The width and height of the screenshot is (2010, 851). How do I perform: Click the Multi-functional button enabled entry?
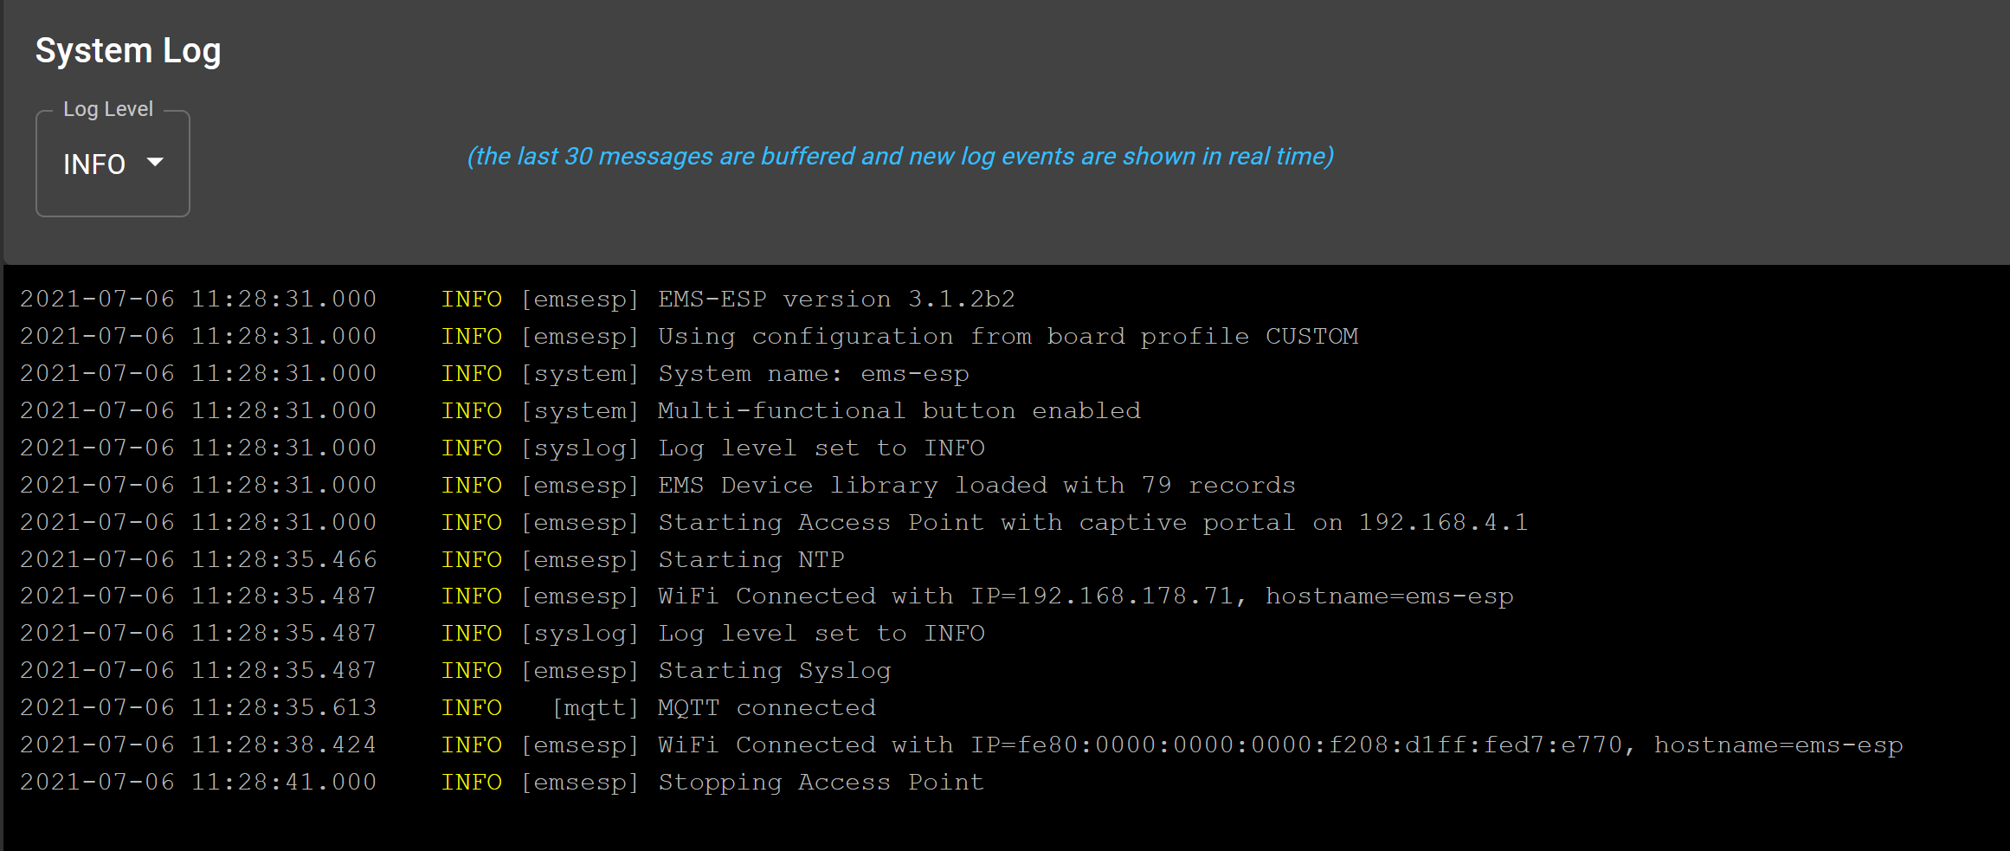coord(899,410)
